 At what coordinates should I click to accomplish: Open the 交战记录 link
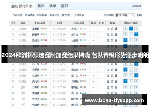(x=17, y=15)
